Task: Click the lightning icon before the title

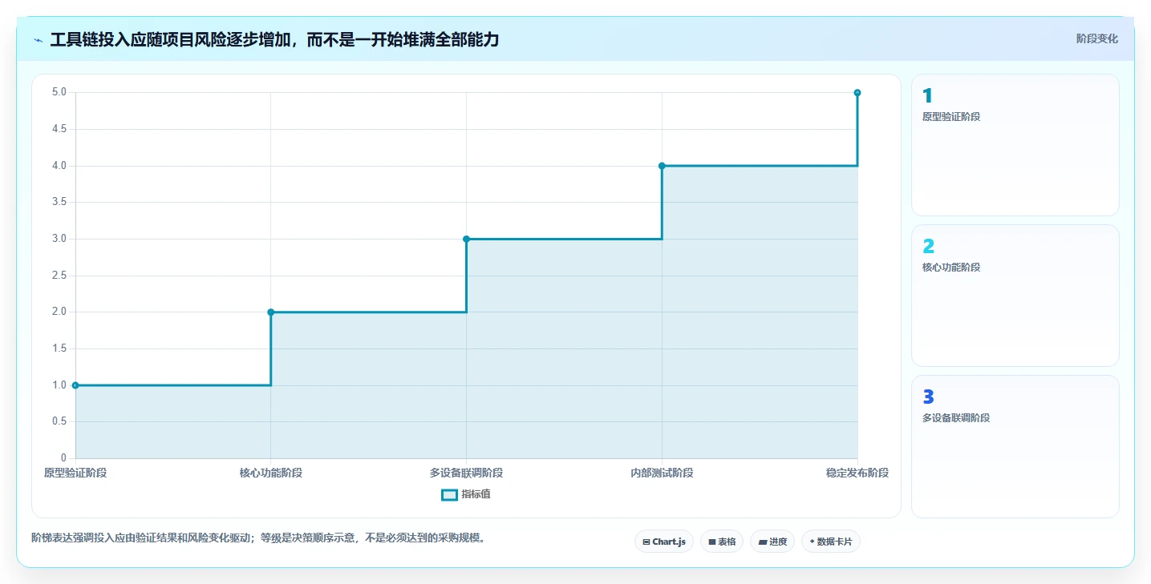Action: (38, 40)
